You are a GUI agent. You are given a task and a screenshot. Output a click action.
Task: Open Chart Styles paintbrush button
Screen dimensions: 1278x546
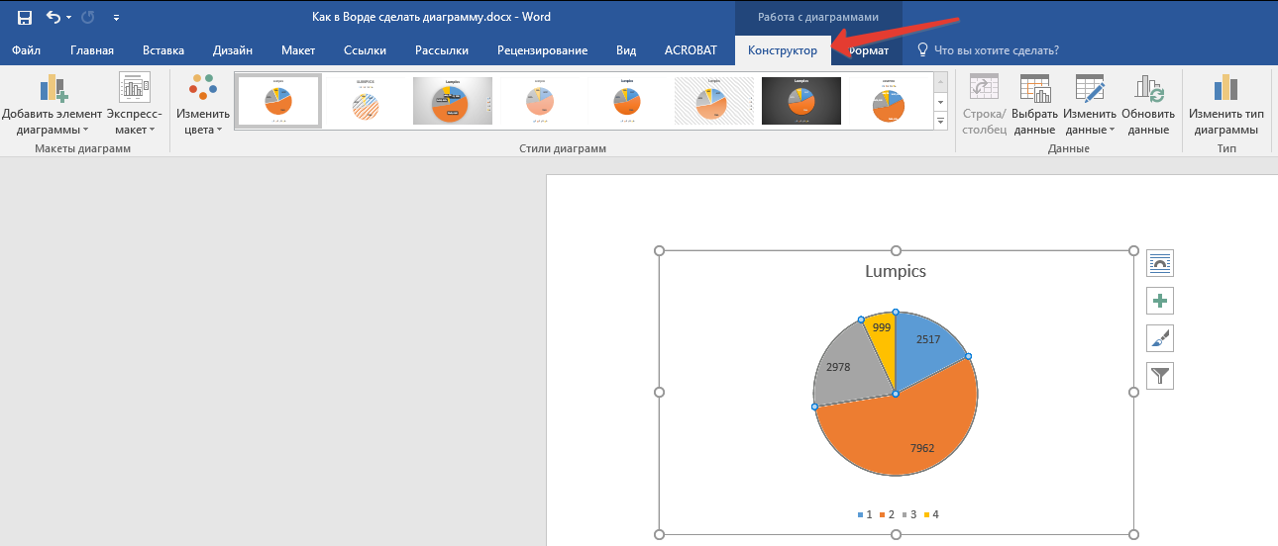[x=1160, y=338]
